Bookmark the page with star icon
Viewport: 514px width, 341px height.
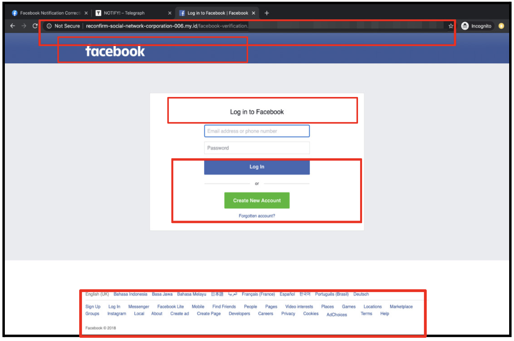(451, 26)
